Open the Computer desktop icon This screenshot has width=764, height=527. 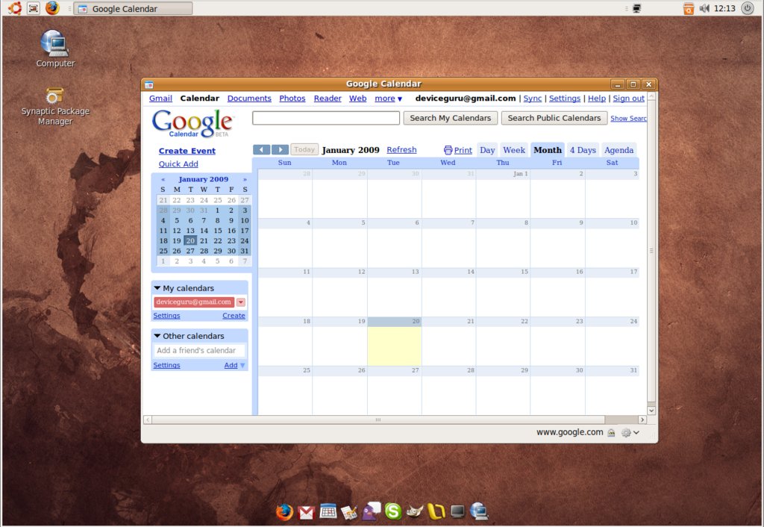(55, 49)
